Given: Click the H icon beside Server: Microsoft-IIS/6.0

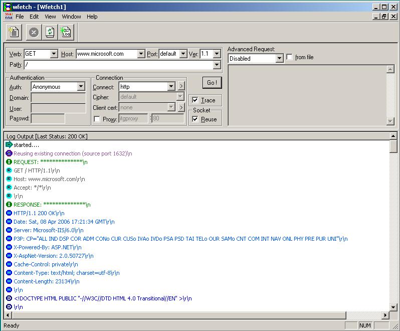Looking at the screenshot, I should click(9, 230).
